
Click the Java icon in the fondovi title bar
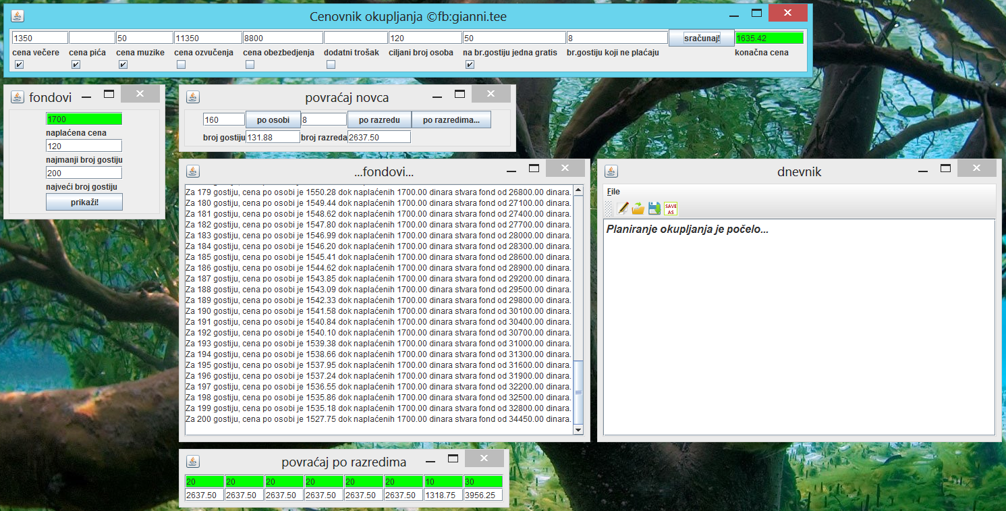click(x=18, y=97)
